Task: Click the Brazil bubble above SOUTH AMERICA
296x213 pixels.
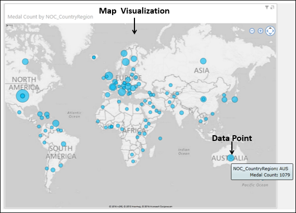Action: pyautogui.click(x=64, y=144)
